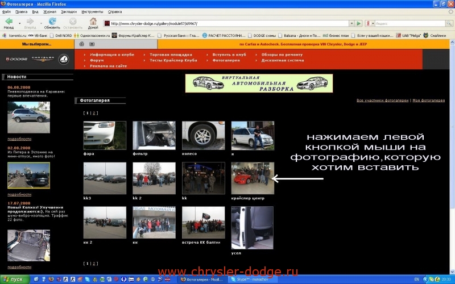Open the Форумы Крайслер К... bookmark
The image size is (455, 284).
[133, 35]
